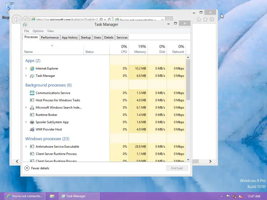267x200 pixels.
Task: Click the Spooler SubSystem App printer icon
Action: (x=32, y=122)
